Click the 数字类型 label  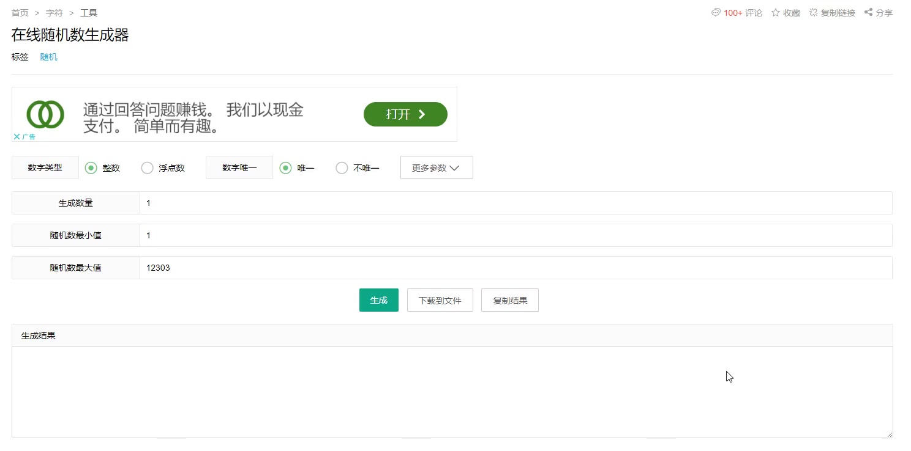click(45, 167)
